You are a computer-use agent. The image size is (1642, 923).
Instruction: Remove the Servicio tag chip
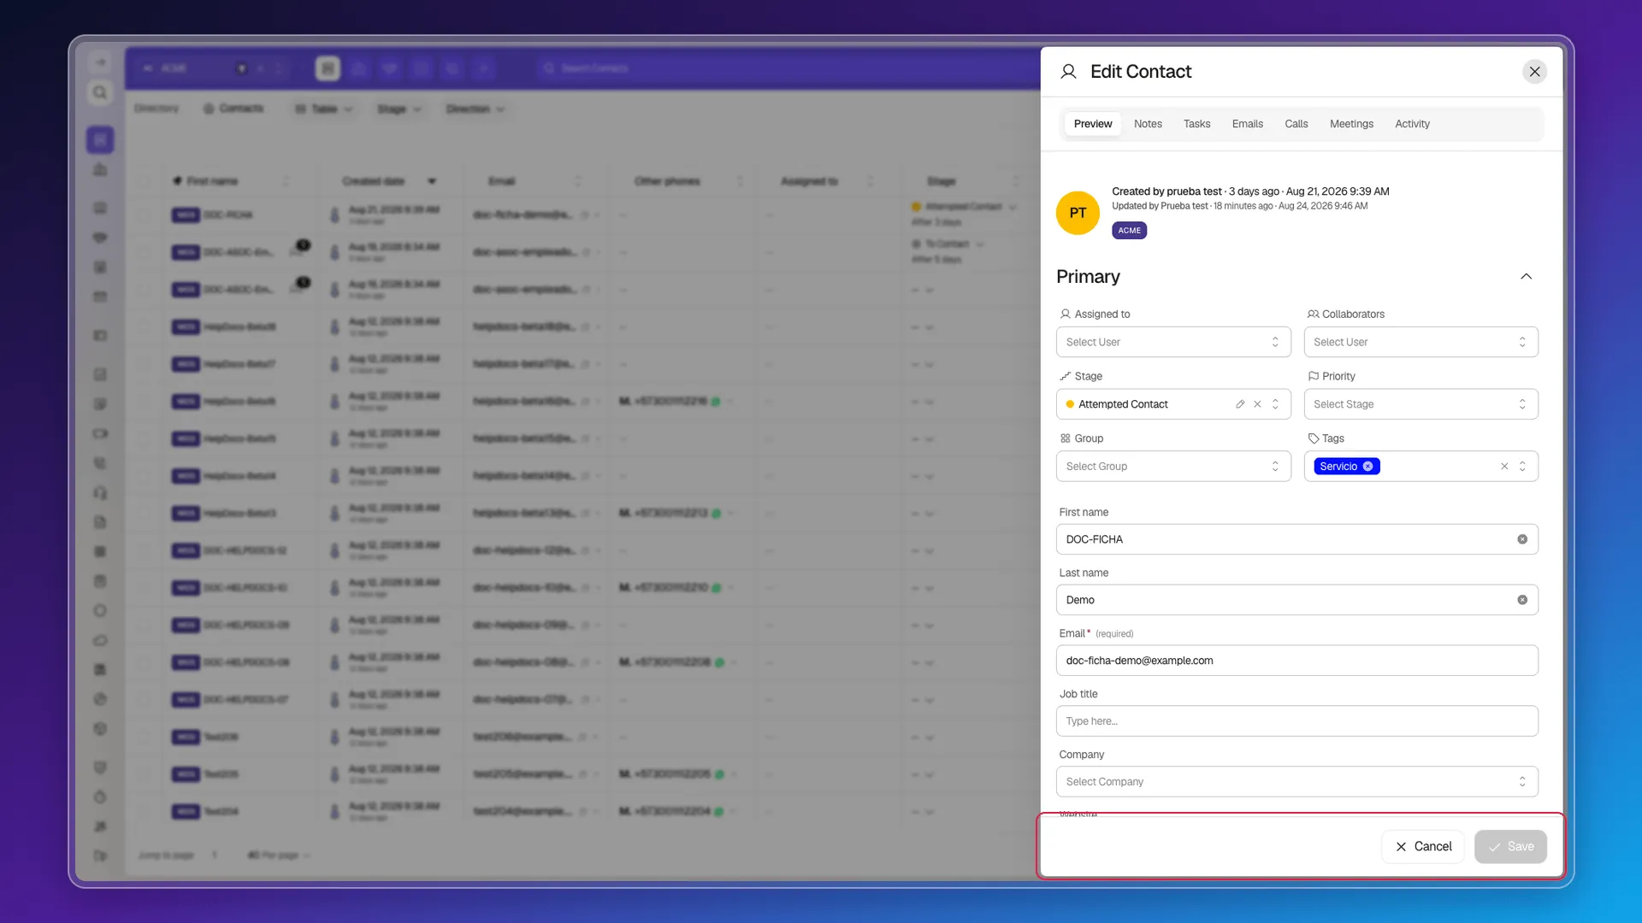pyautogui.click(x=1367, y=467)
